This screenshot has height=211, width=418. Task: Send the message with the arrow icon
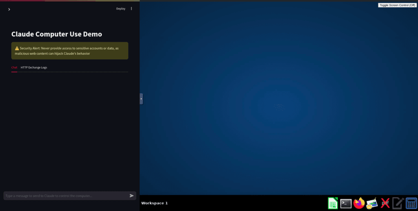click(x=131, y=196)
